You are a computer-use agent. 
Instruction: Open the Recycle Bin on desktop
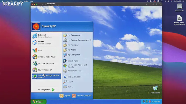155,89
